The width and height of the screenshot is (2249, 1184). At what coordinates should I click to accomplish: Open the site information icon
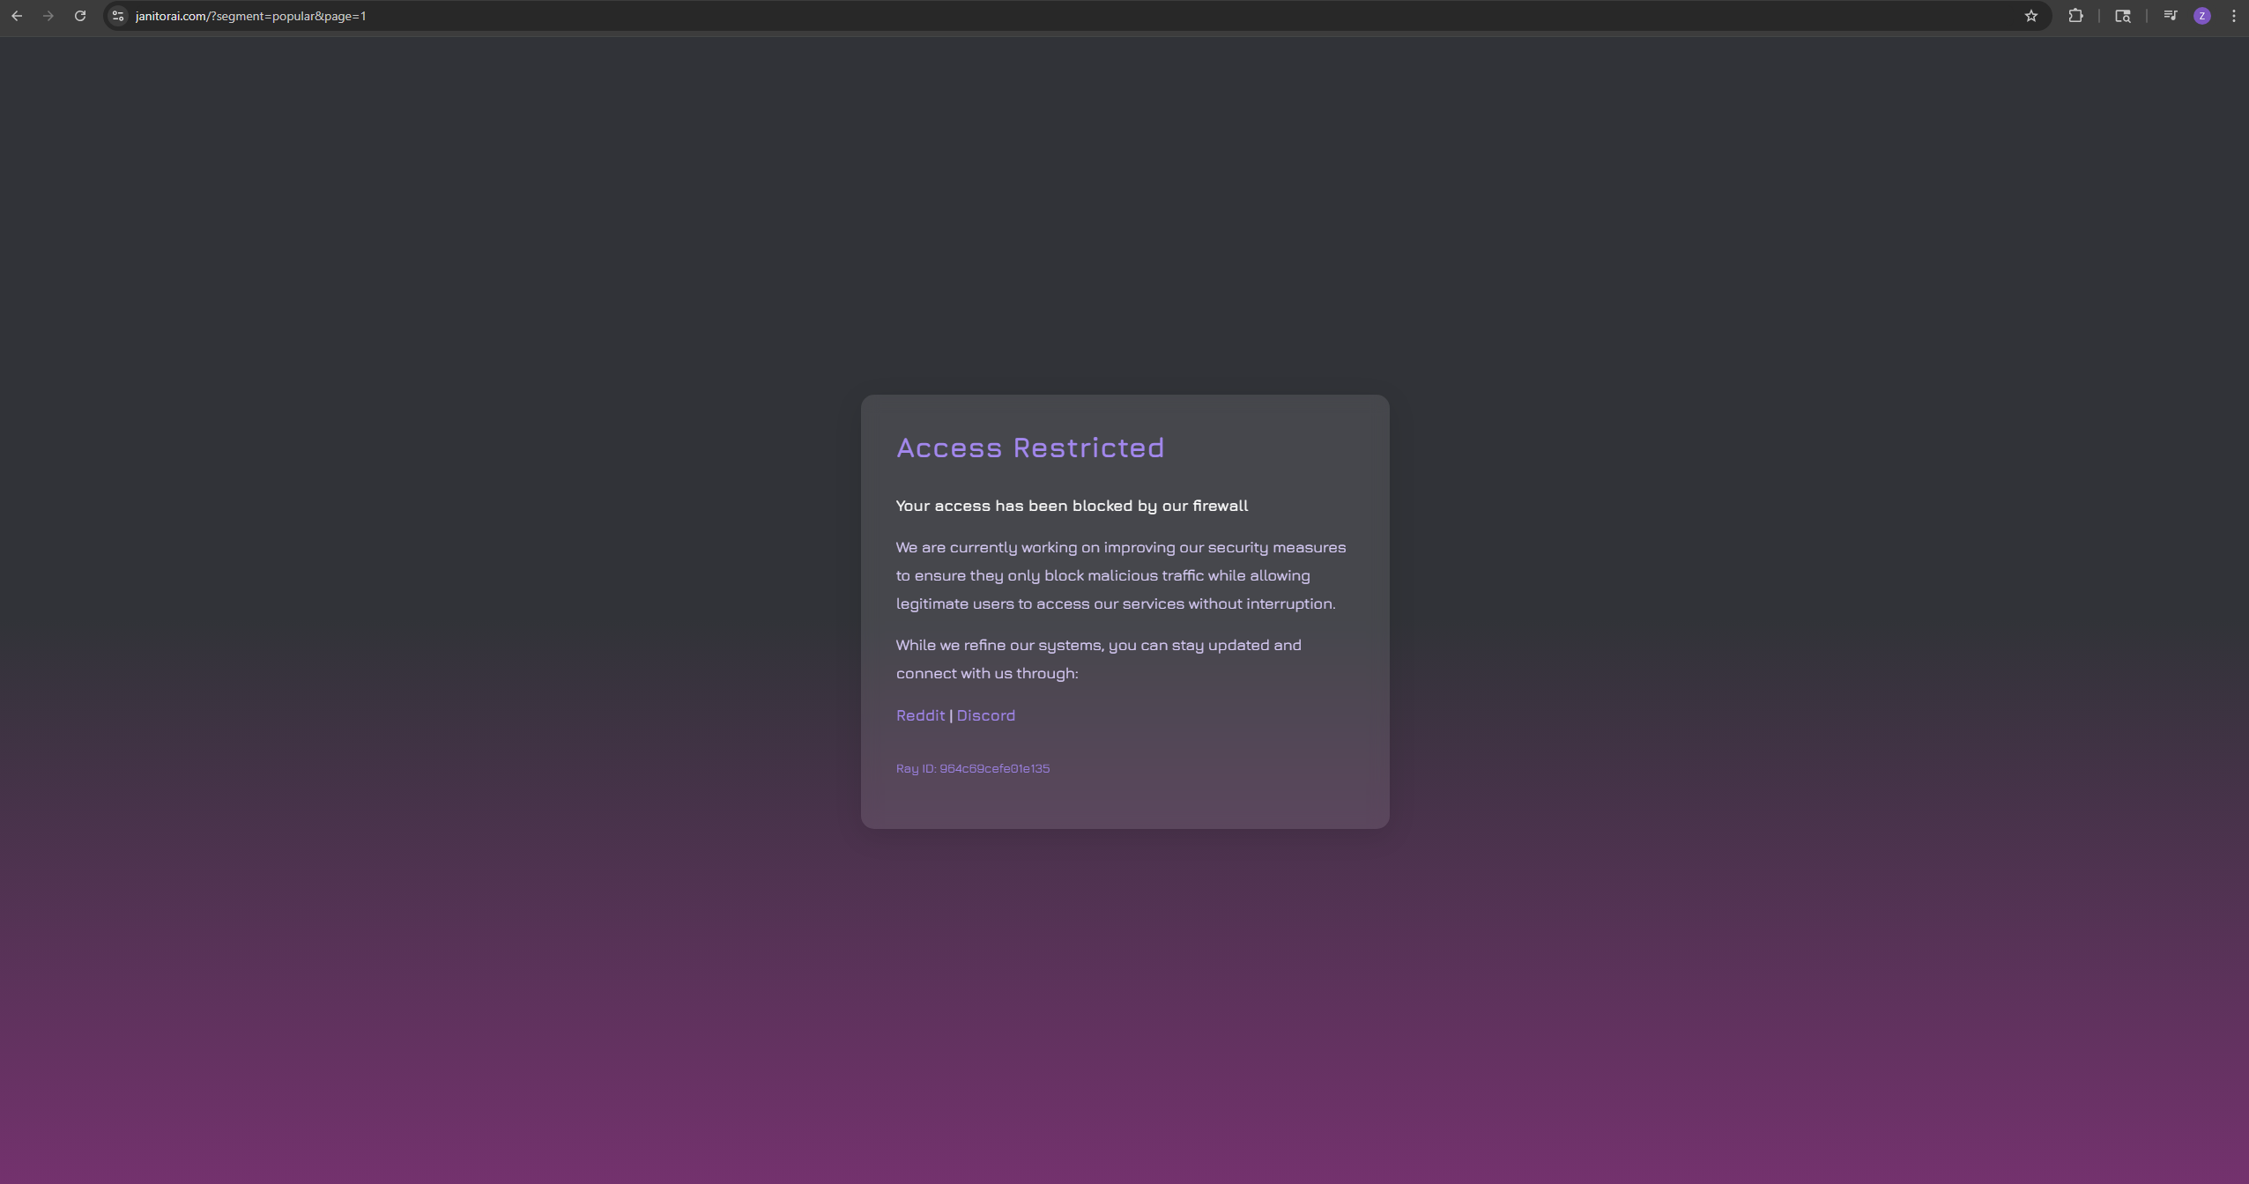tap(118, 16)
